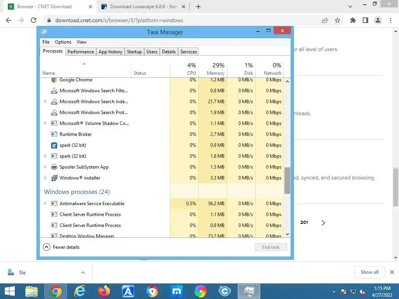Expand the file download options chevron
The width and height of the screenshot is (399, 299).
click(83, 273)
